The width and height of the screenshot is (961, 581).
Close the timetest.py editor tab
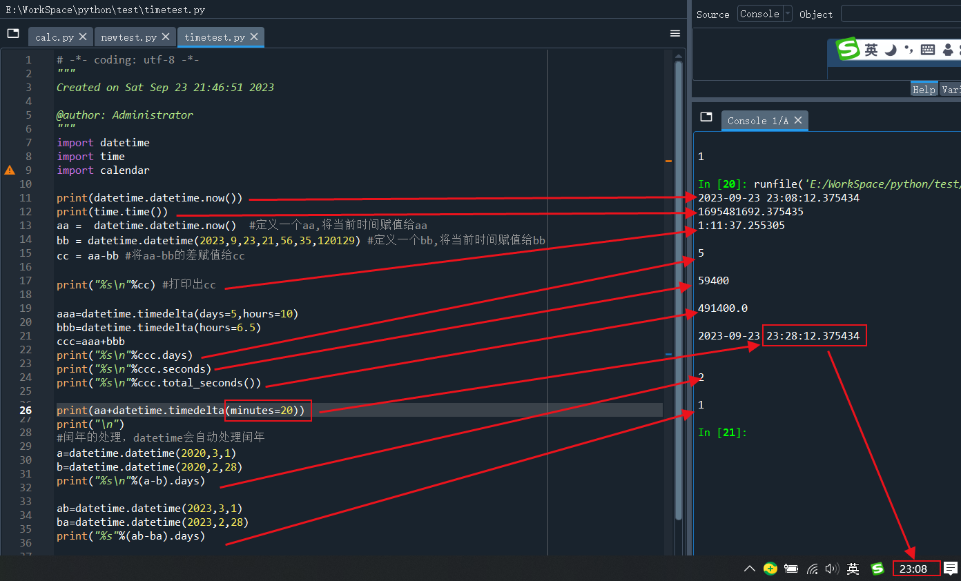[254, 37]
